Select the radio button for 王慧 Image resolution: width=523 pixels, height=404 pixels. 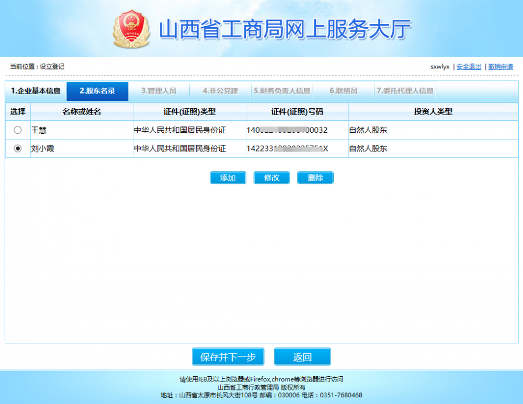pyautogui.click(x=18, y=130)
